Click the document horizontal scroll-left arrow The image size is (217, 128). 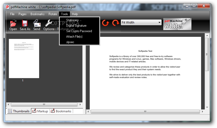coord(88,112)
